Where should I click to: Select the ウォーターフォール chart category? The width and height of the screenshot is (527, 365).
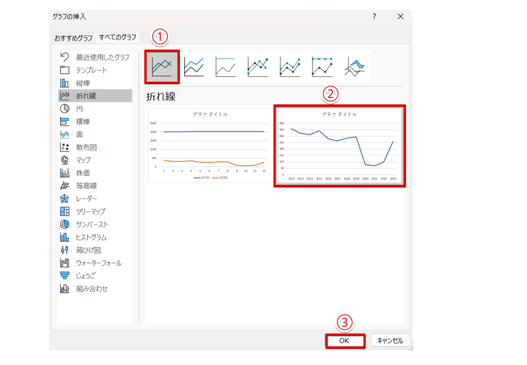pyautogui.click(x=98, y=263)
